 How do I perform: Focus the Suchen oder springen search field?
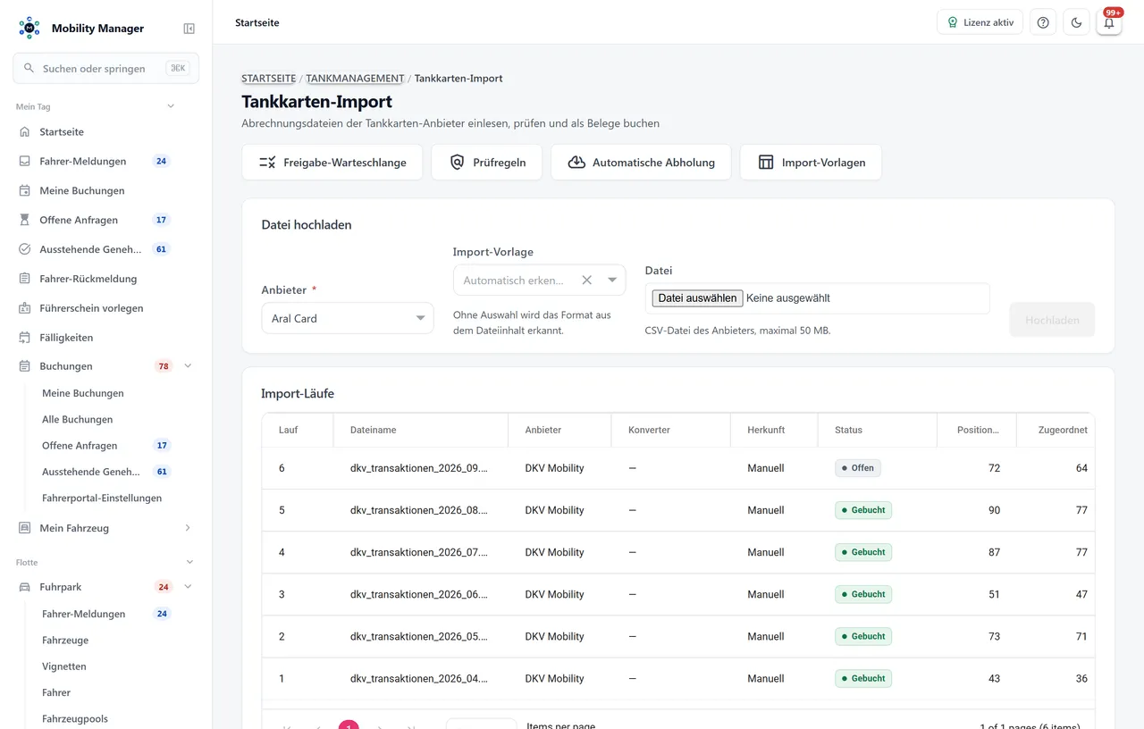tap(105, 69)
